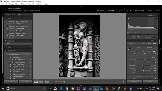This screenshot has height=91, width=162.
Task: Select the Crop Overlay tool
Action: [x=129, y=37]
